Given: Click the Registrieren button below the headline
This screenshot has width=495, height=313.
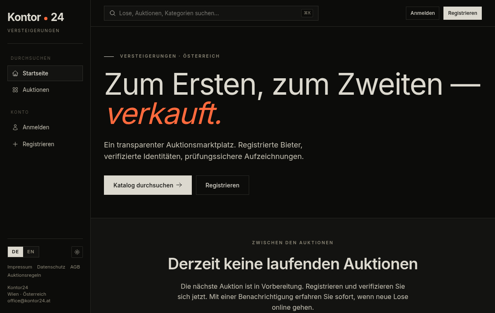Looking at the screenshot, I should pos(222,185).
